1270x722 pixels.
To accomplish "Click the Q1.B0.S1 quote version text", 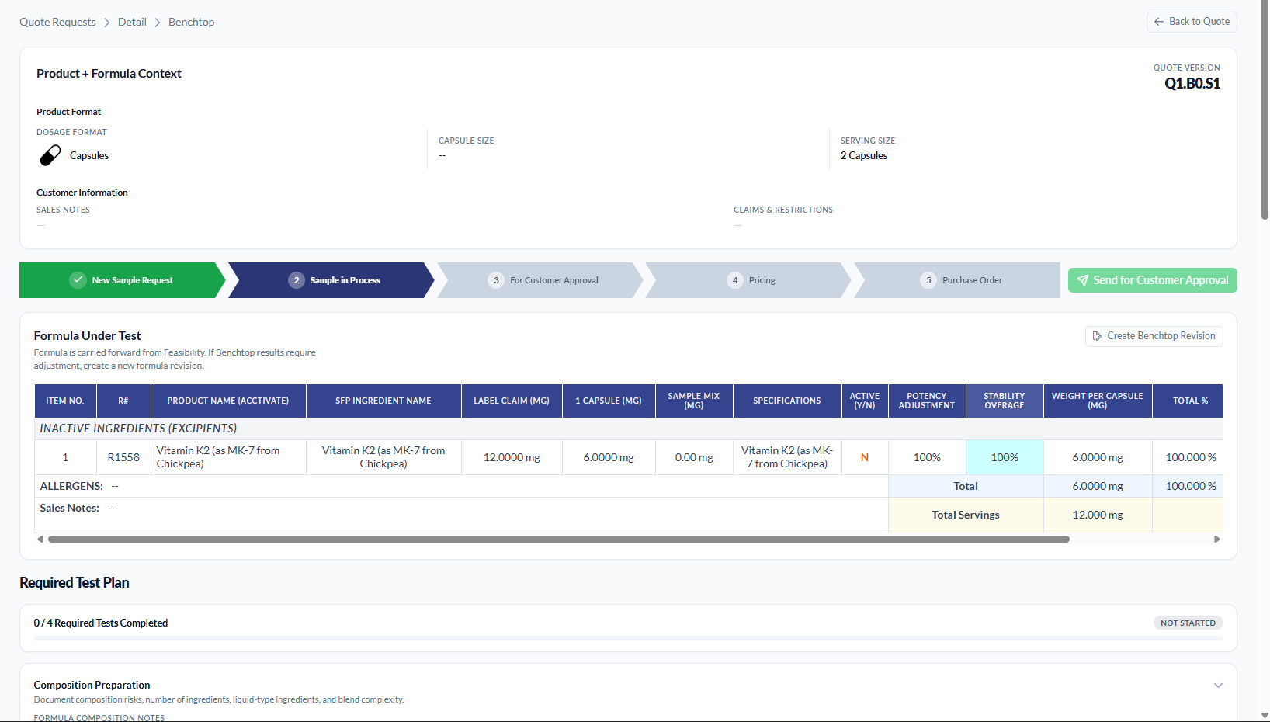I will pyautogui.click(x=1192, y=84).
